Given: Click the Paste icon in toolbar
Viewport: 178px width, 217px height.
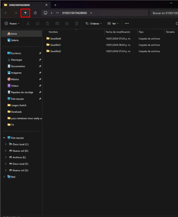Looking at the screenshot, I should pos(47,24).
